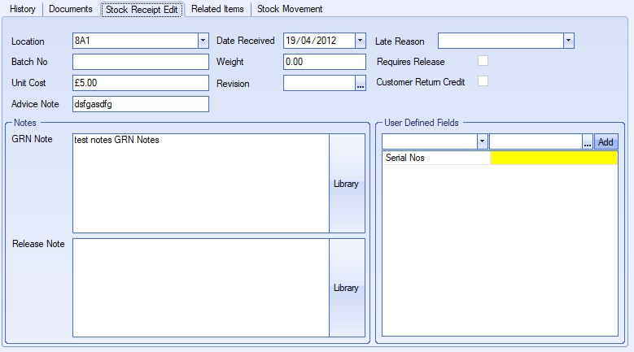Tick the Requires Release checkbox
This screenshot has width=634, height=352.
click(483, 61)
